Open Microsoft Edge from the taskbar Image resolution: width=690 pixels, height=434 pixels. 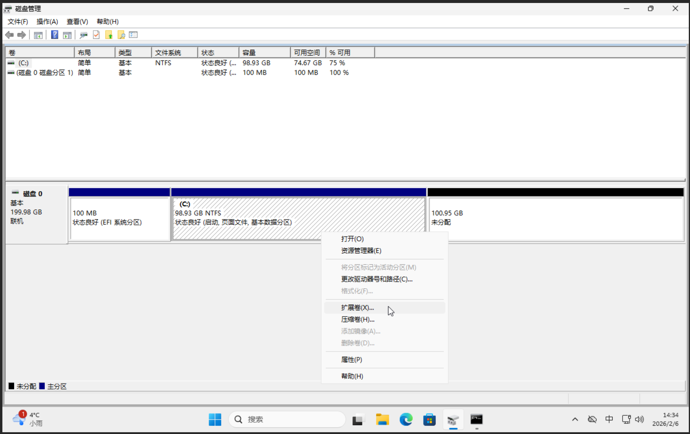click(406, 419)
